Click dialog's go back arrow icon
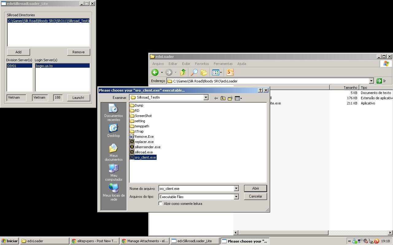Screen dimensions: 393x245 (x=216, y=98)
